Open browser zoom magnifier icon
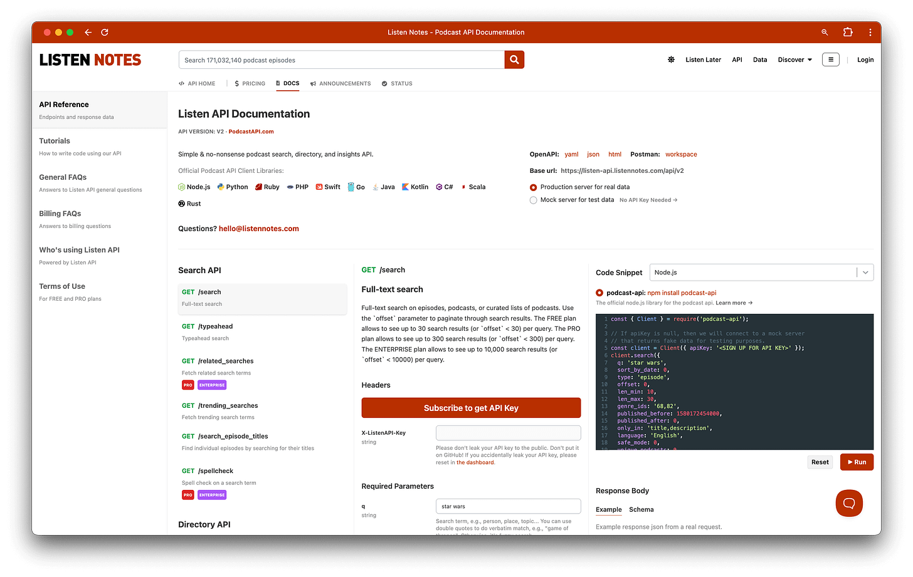Image resolution: width=913 pixels, height=577 pixels. 825,32
